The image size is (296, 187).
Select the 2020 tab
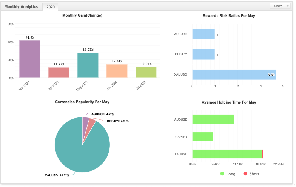tap(51, 7)
